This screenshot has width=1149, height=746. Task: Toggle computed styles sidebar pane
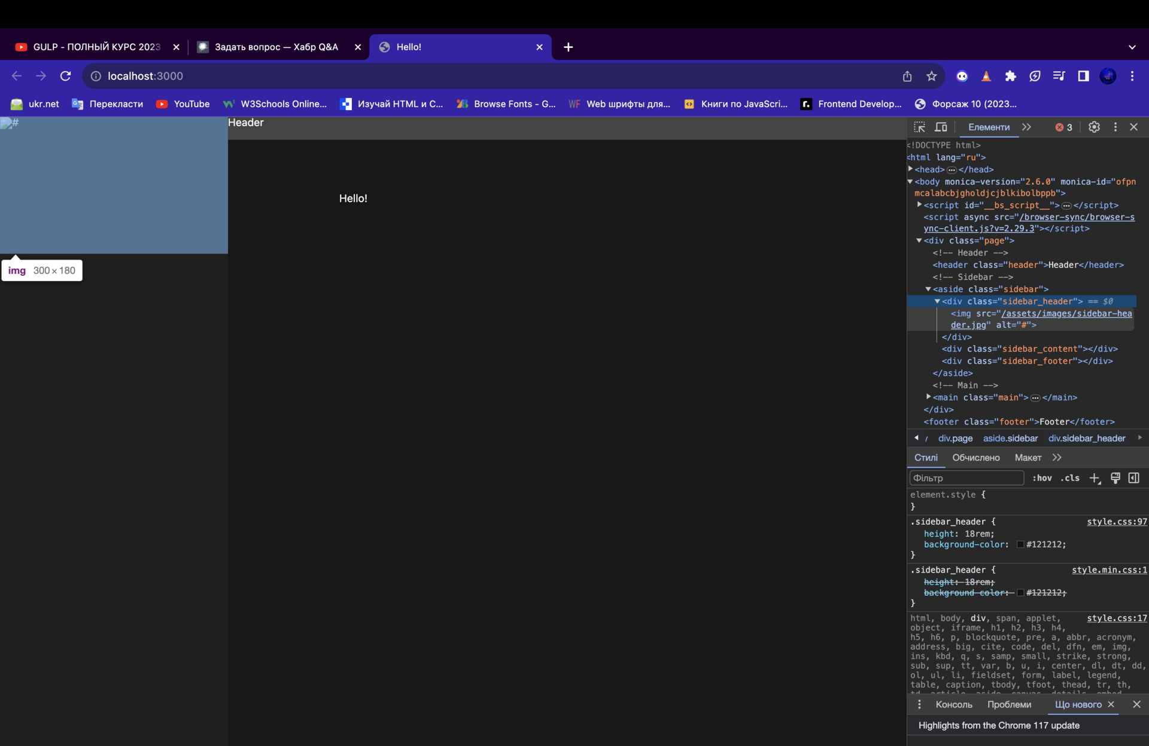click(1134, 478)
